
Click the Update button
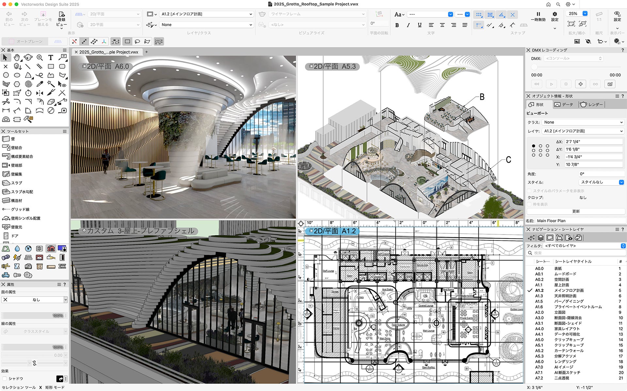(576, 211)
